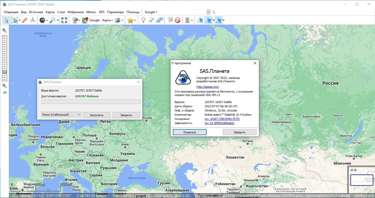375x198 pixels.
Task: Click the tile source hard-drive icon
Action: coord(75,20)
